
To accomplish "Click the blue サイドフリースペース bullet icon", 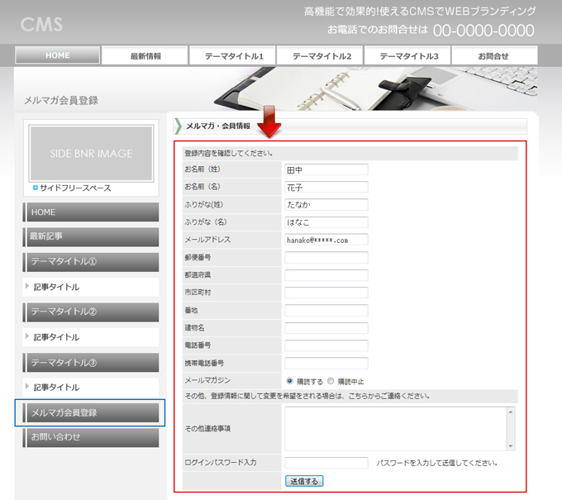I will point(35,188).
